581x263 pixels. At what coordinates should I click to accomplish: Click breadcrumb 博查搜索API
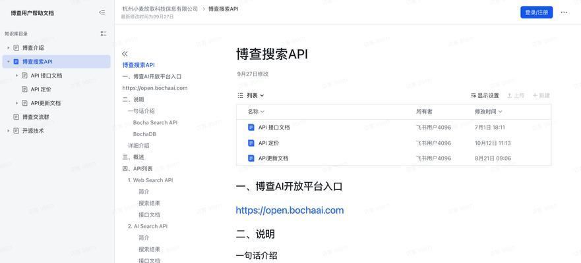pyautogui.click(x=223, y=9)
